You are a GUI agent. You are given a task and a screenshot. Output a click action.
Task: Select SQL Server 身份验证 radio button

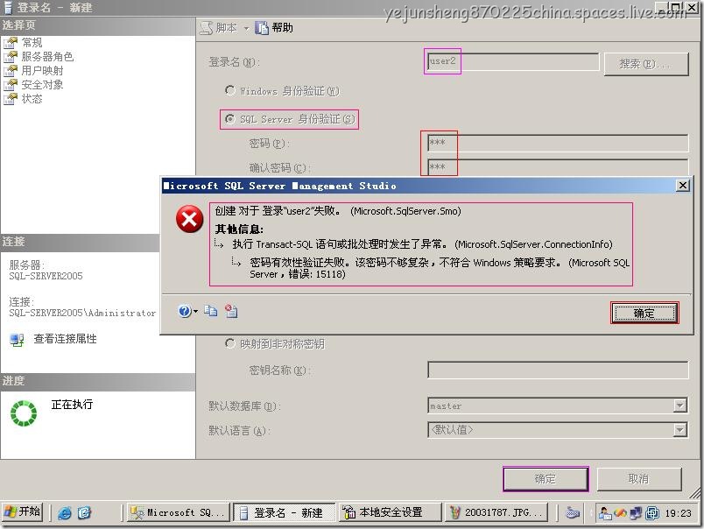230,119
